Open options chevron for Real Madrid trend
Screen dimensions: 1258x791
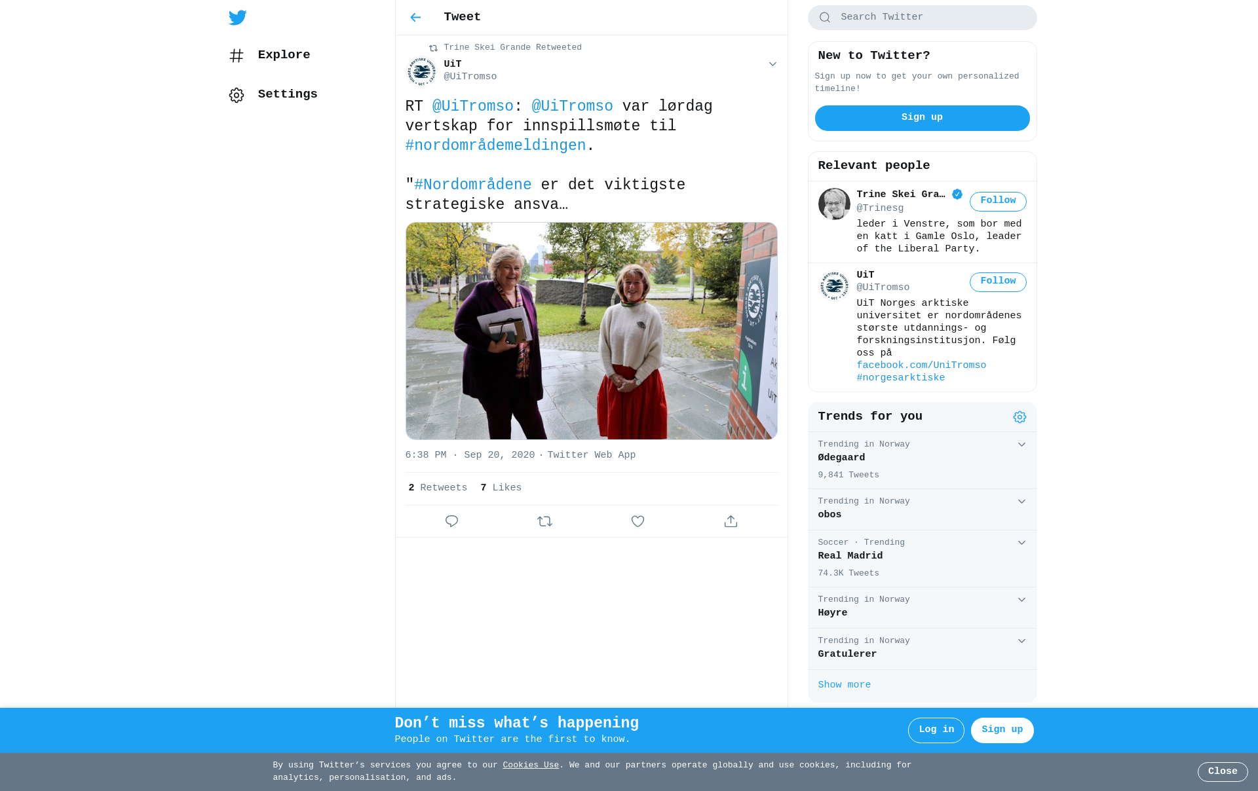(x=1021, y=543)
